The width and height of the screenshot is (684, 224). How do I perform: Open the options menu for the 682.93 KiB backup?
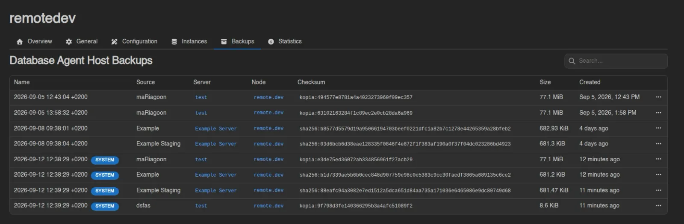(658, 128)
